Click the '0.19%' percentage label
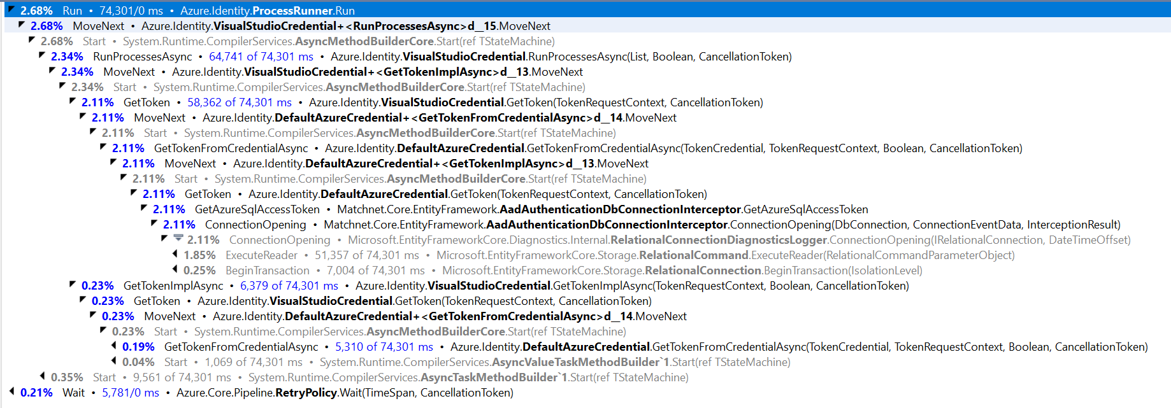The image size is (1171, 408). coord(138,347)
